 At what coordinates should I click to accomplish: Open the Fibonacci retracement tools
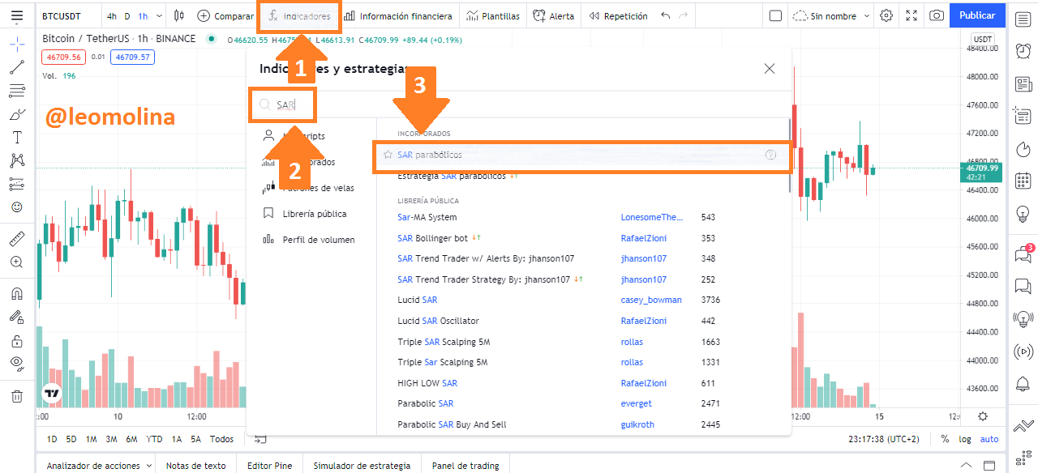point(17,91)
